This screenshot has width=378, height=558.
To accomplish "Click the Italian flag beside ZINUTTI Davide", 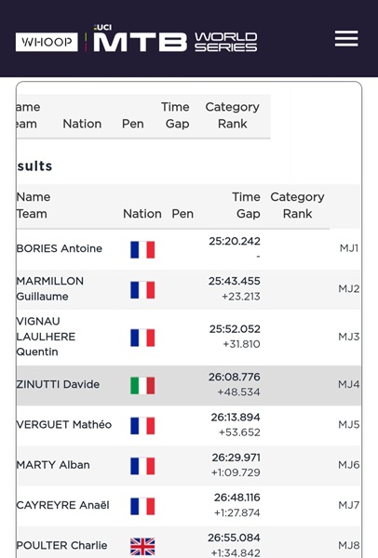I will tap(142, 385).
